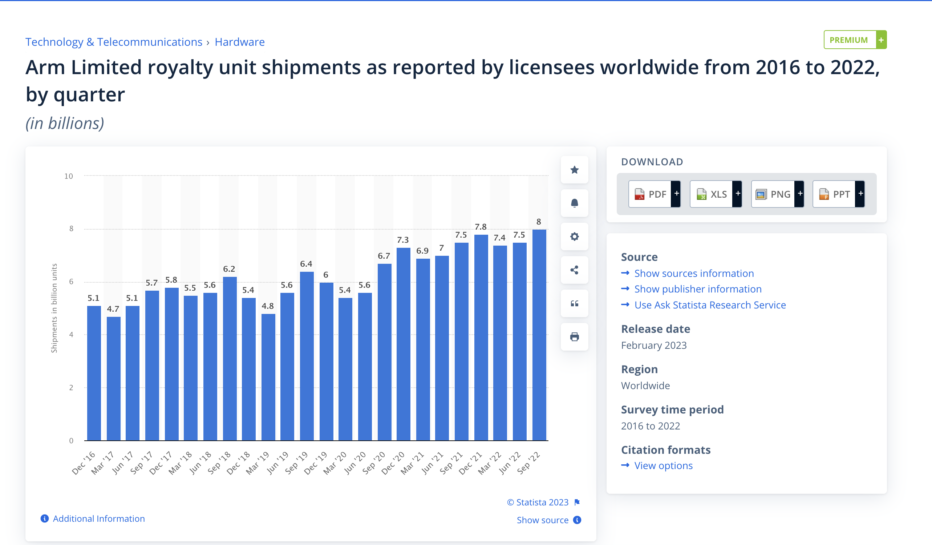The width and height of the screenshot is (932, 545).
Task: Click the Additional Information link
Action: (x=99, y=518)
